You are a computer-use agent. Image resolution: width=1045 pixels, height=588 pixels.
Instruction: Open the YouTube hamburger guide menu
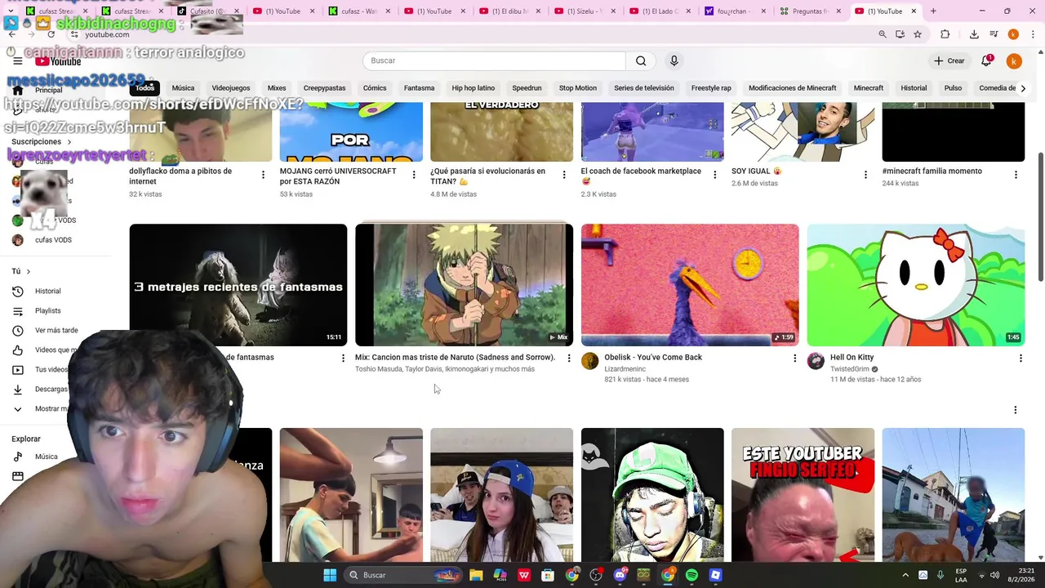pos(17,61)
